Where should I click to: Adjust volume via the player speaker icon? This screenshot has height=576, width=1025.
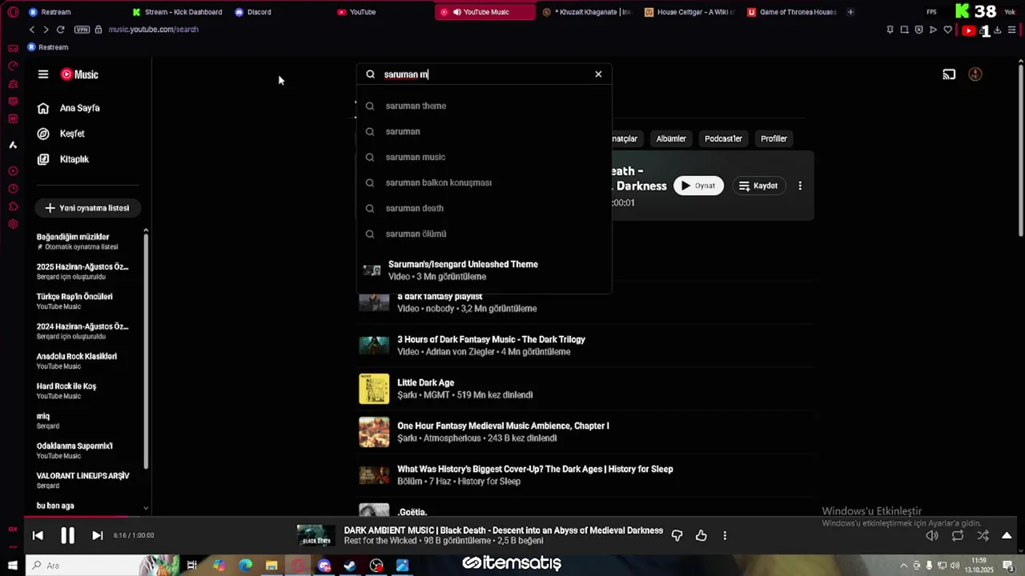click(x=932, y=535)
